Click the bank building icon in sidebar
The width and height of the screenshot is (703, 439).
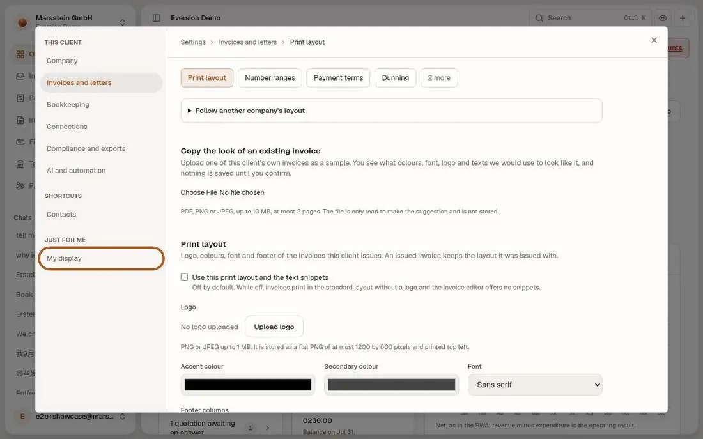[x=20, y=164]
